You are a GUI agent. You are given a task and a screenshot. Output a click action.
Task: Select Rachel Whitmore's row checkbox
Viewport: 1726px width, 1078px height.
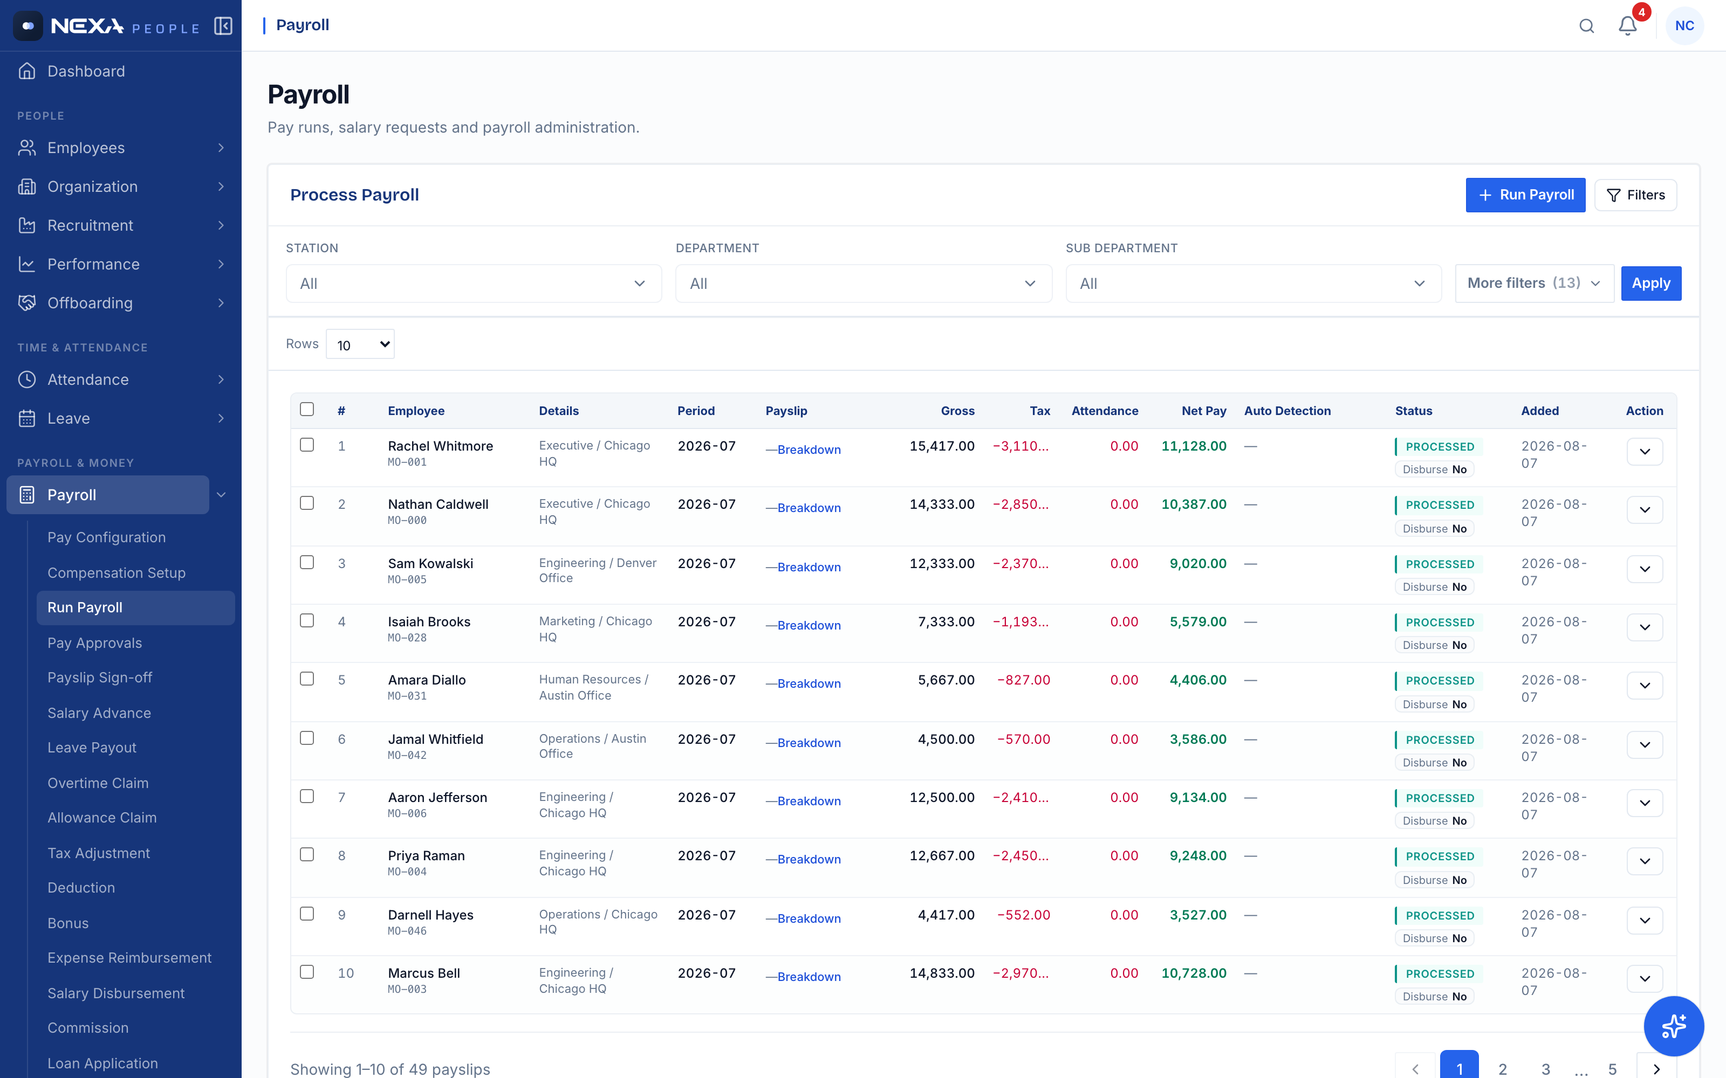pos(307,445)
